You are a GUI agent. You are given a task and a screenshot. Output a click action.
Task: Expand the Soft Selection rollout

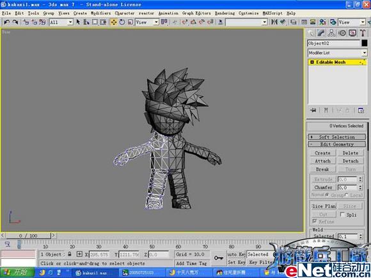click(x=337, y=137)
